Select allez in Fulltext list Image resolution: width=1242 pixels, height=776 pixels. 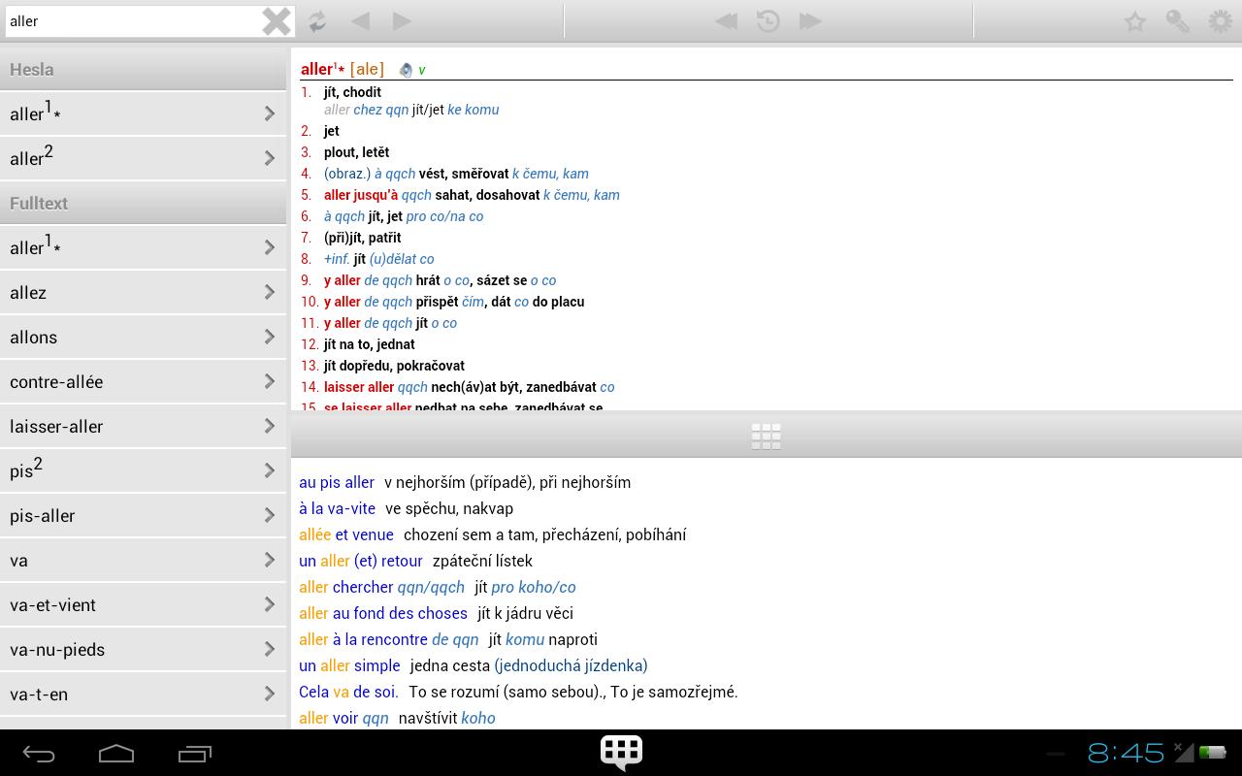[143, 292]
